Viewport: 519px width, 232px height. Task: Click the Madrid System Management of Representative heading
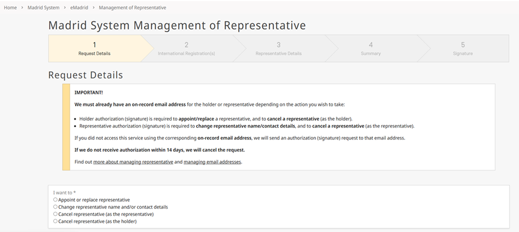pos(177,25)
